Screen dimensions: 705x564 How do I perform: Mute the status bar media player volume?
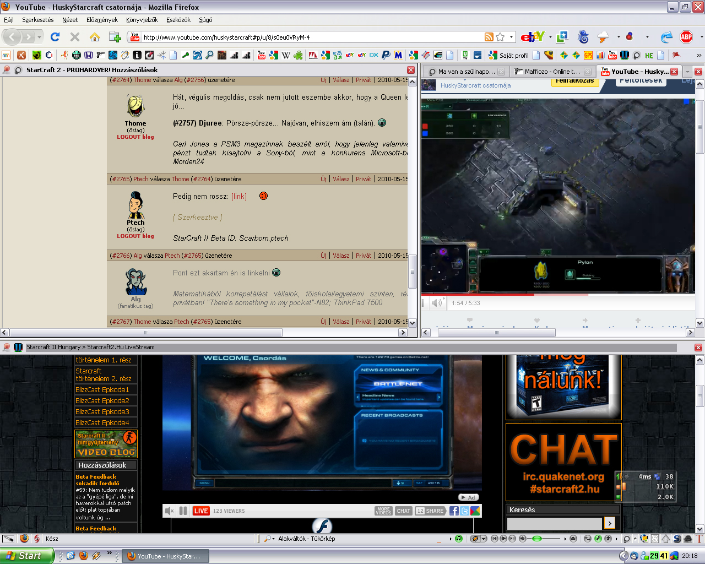(523, 539)
